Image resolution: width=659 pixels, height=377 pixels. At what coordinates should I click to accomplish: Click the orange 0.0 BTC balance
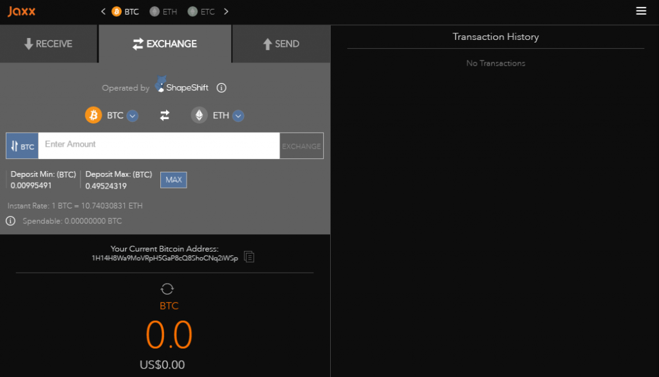[169, 335]
